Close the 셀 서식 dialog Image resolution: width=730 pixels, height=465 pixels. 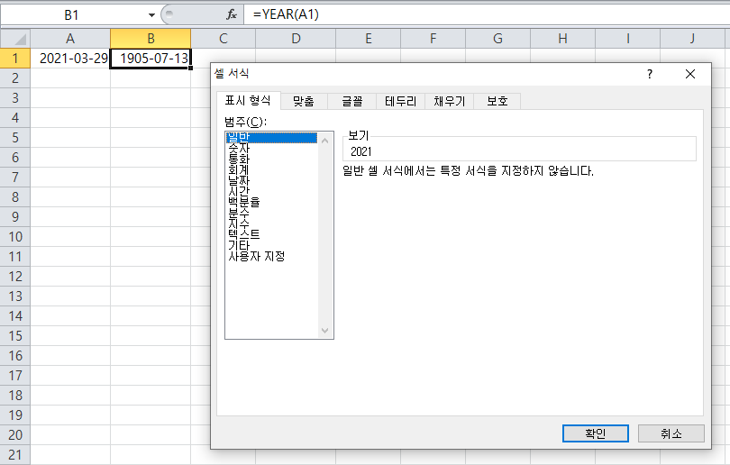pos(690,74)
